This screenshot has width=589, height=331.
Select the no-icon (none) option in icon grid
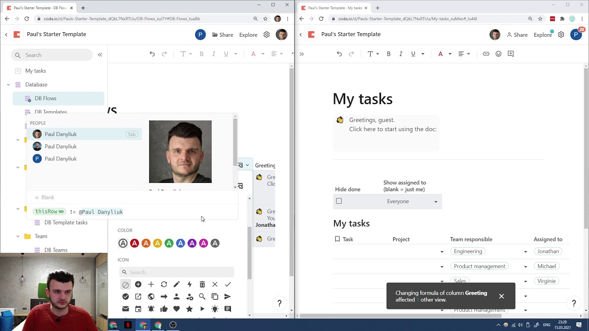[x=126, y=285]
